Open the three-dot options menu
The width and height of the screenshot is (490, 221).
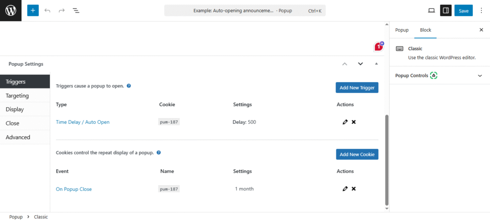[481, 11]
